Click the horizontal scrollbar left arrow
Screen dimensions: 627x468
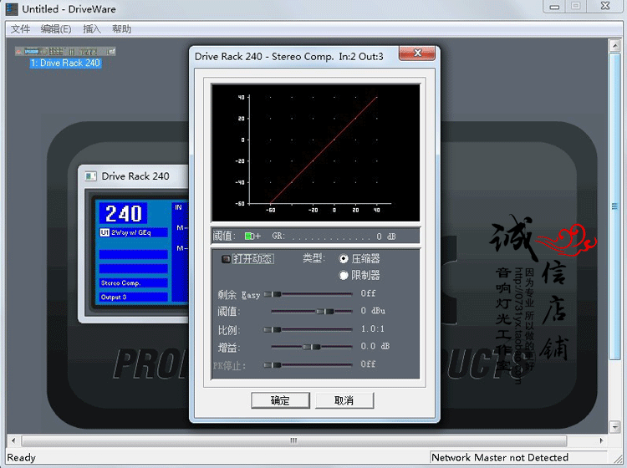[13, 440]
